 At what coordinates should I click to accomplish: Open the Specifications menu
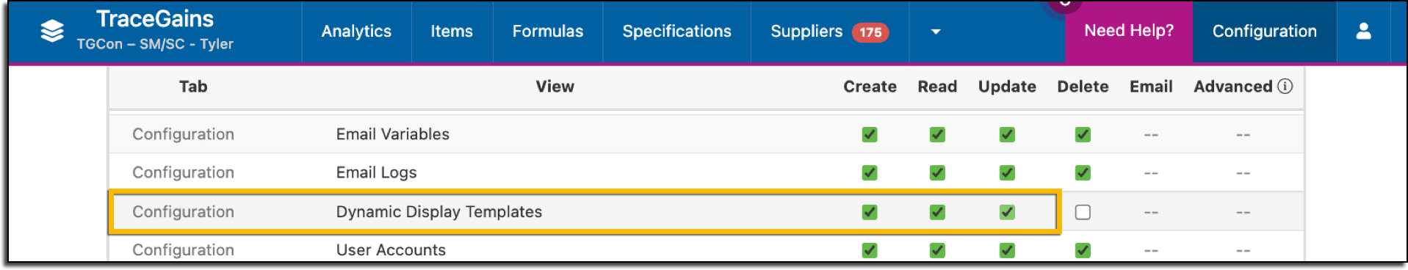tap(677, 32)
